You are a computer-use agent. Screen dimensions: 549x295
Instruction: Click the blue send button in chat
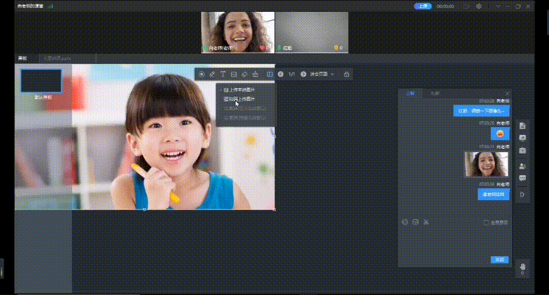pyautogui.click(x=500, y=259)
